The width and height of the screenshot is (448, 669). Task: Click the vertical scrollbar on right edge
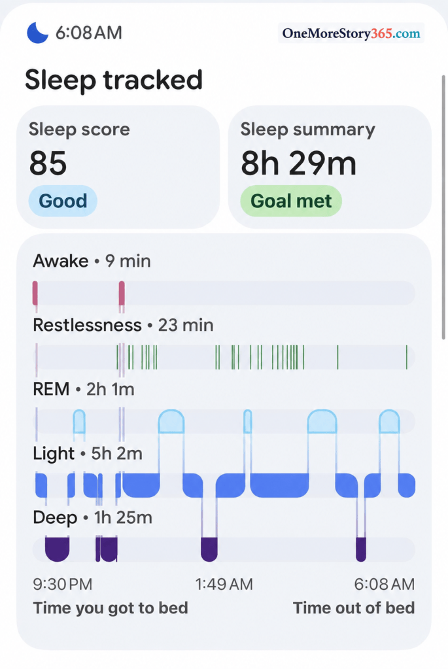coord(443,207)
